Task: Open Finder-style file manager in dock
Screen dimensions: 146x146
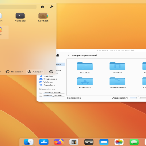Action: coord(29,142)
